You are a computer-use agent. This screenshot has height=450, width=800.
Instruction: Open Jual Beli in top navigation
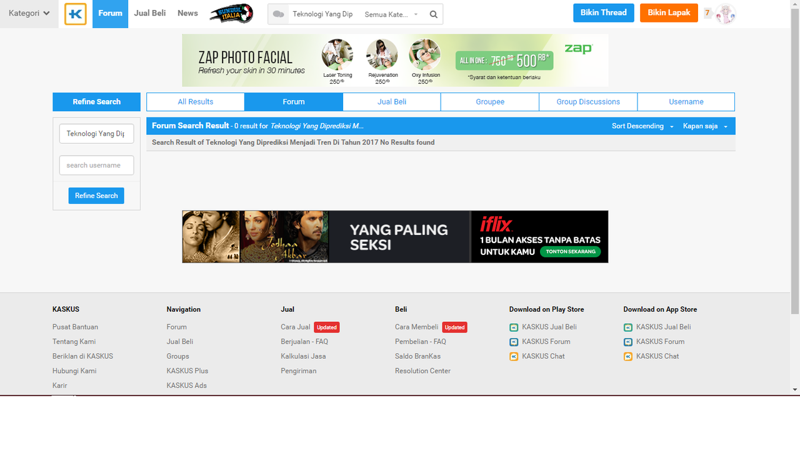150,13
